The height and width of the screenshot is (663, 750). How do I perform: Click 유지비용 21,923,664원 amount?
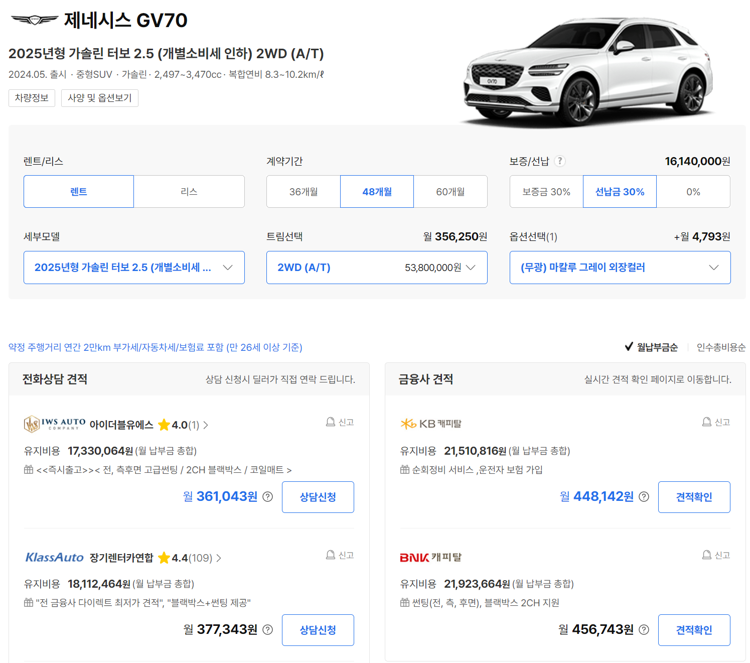pos(477,584)
